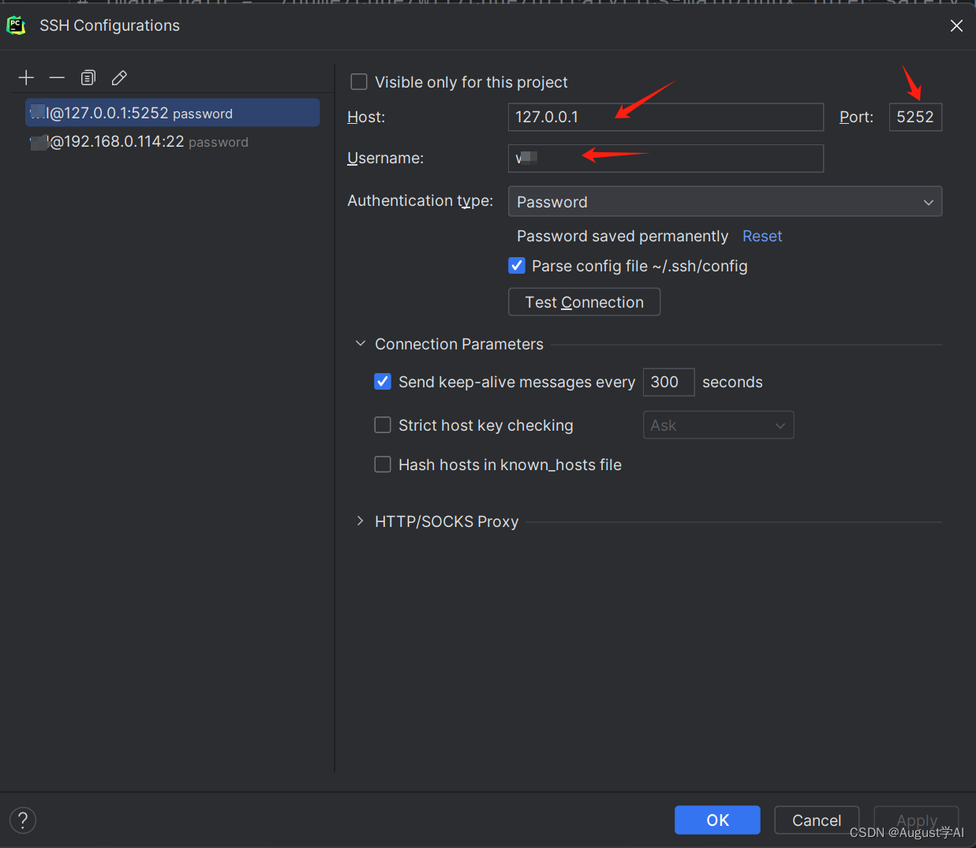
Task: Remove the selected SSH configuration
Action: pos(57,77)
